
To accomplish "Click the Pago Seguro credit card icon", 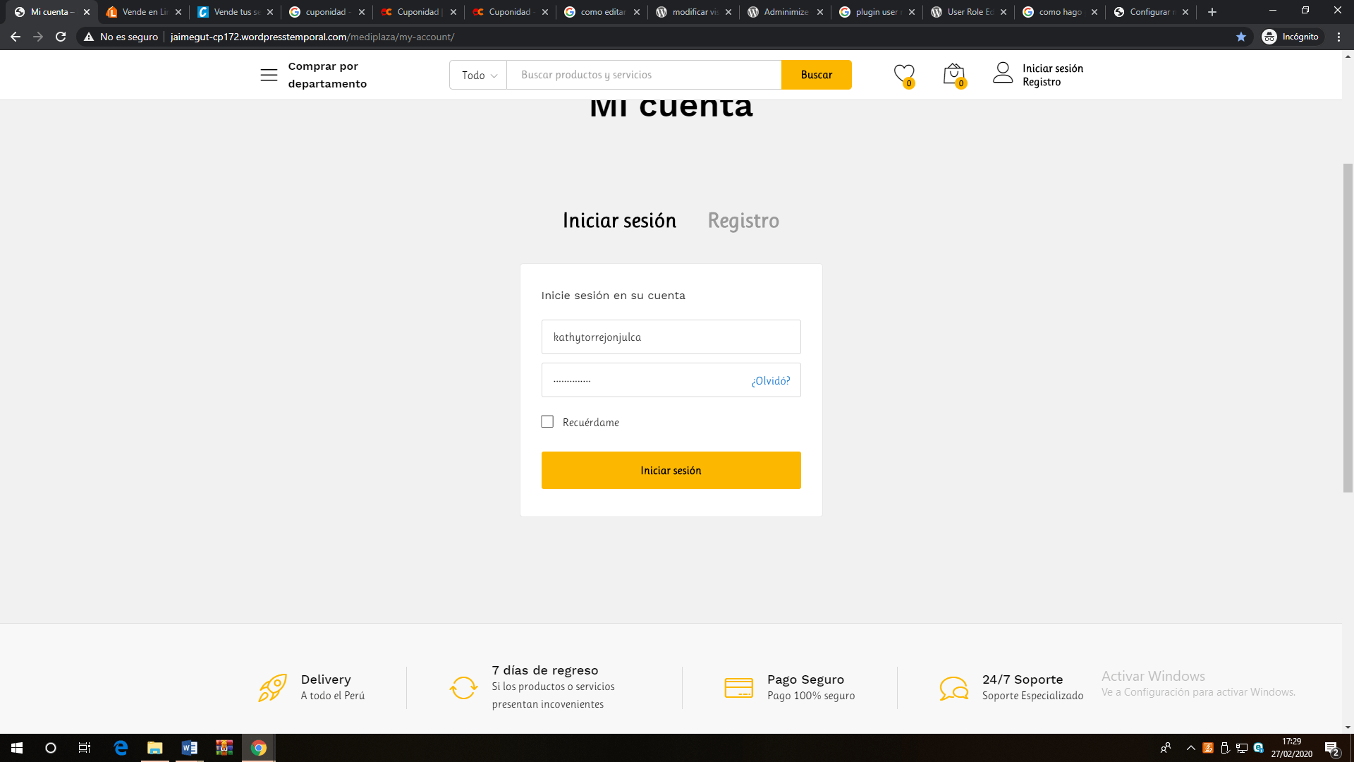I will (x=738, y=687).
